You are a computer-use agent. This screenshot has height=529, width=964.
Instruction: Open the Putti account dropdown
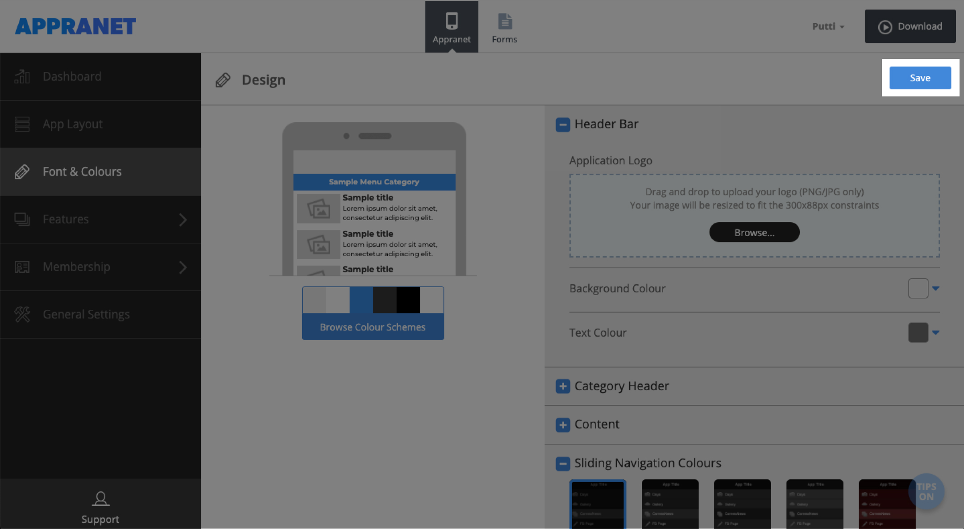click(x=828, y=26)
